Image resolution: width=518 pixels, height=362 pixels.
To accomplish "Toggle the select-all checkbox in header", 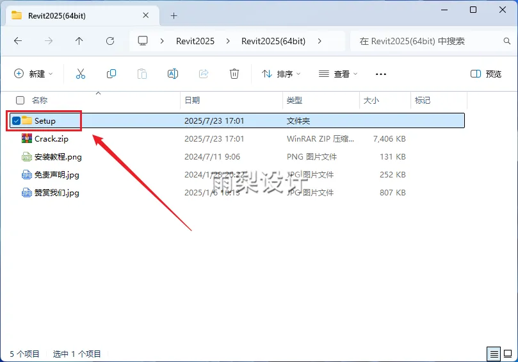I will click(20, 100).
